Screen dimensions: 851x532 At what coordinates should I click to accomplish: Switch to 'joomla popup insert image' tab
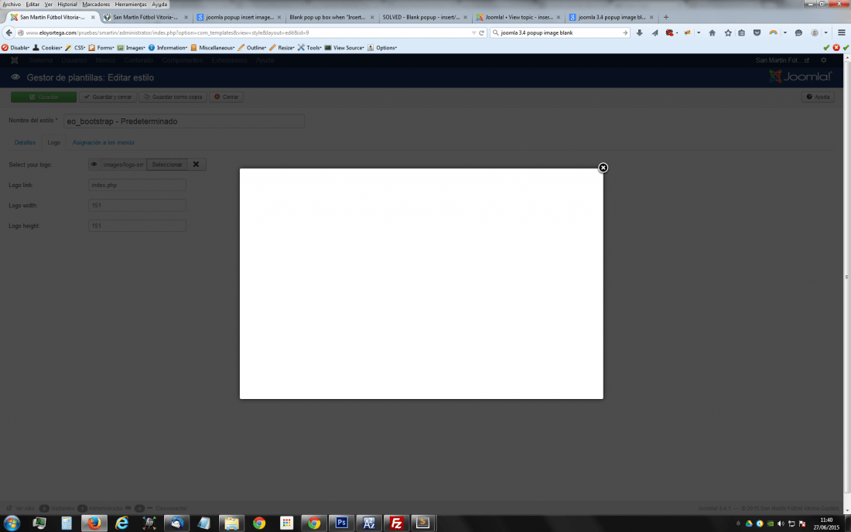pos(239,17)
